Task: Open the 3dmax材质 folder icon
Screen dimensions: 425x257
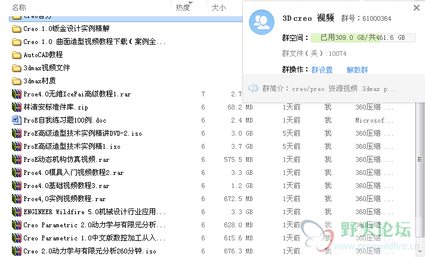Action: point(17,81)
